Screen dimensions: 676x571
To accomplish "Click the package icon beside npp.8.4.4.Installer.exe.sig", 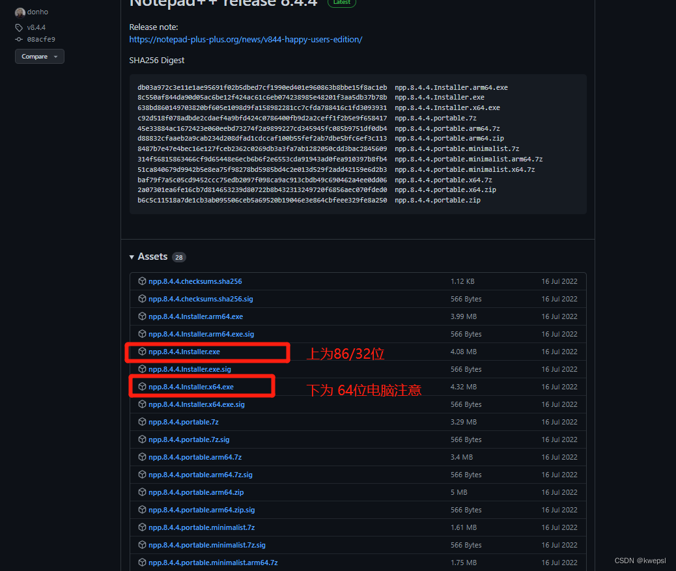I will (142, 369).
